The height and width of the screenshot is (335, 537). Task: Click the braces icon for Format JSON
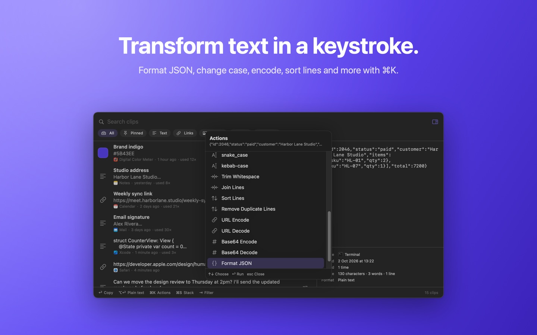coord(214,263)
